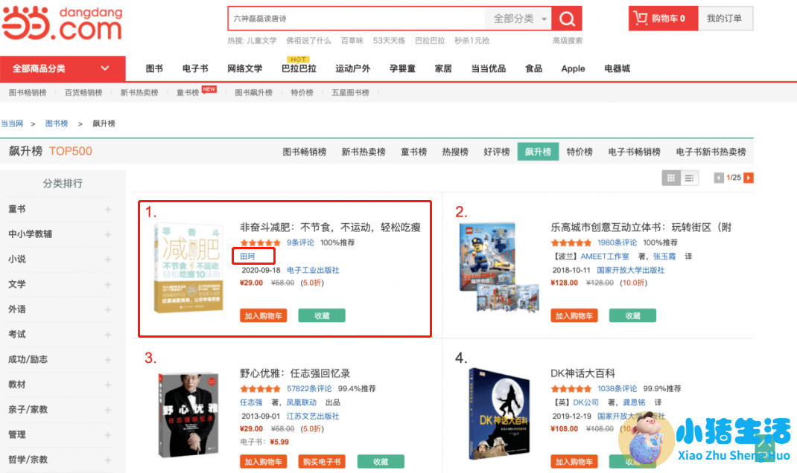Add 乐高城市创意互动立体书 to cart

(574, 315)
